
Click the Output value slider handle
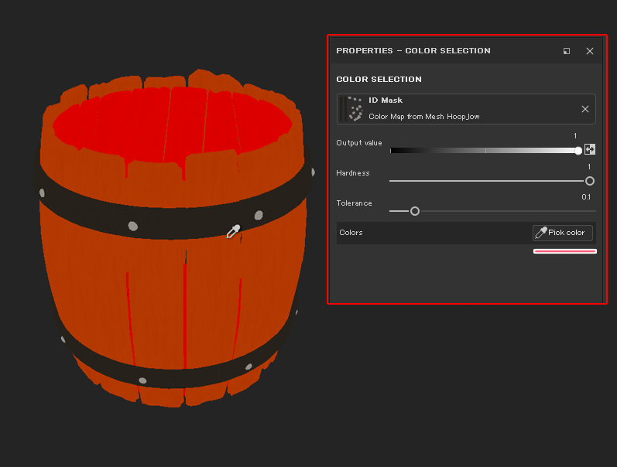tap(578, 151)
